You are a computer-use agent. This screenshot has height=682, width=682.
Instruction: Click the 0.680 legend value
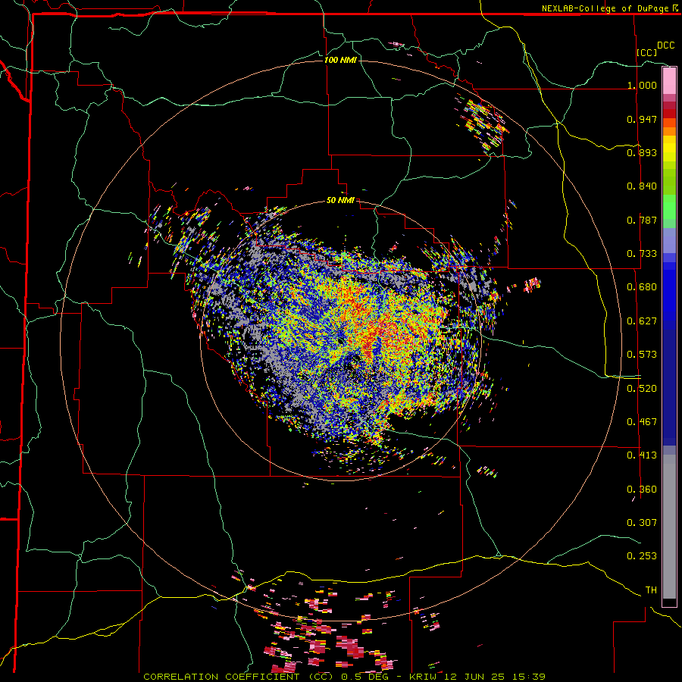point(642,287)
